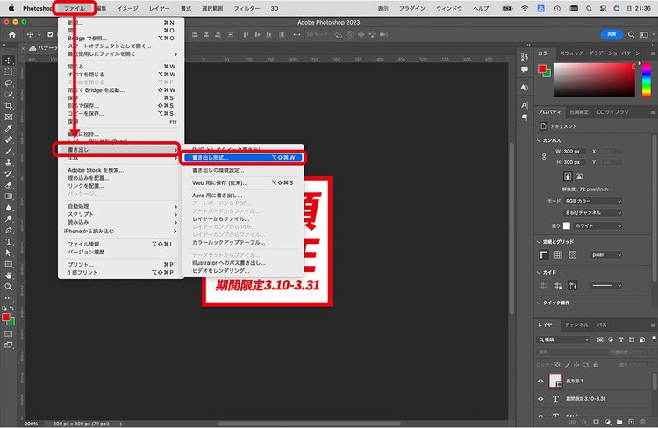Collapse the 定規とグリッド section
Viewport: 658px width, 428px height.
coord(540,242)
